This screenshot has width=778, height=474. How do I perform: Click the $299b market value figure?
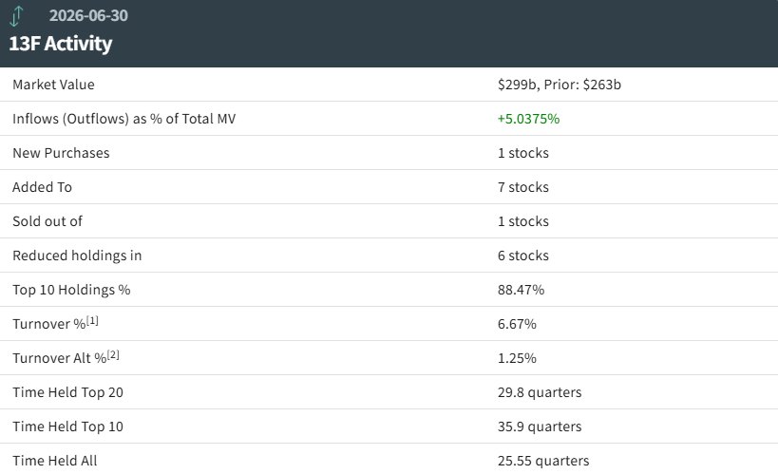tap(517, 85)
